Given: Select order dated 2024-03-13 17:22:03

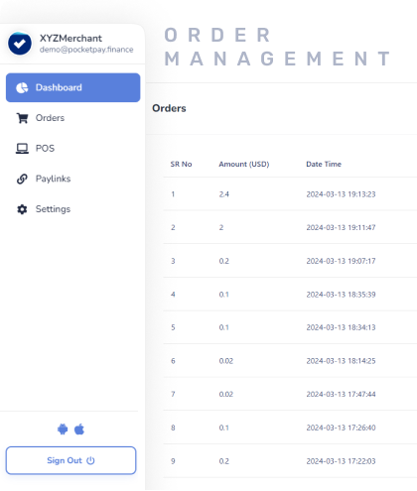Looking at the screenshot, I should pos(290,461).
